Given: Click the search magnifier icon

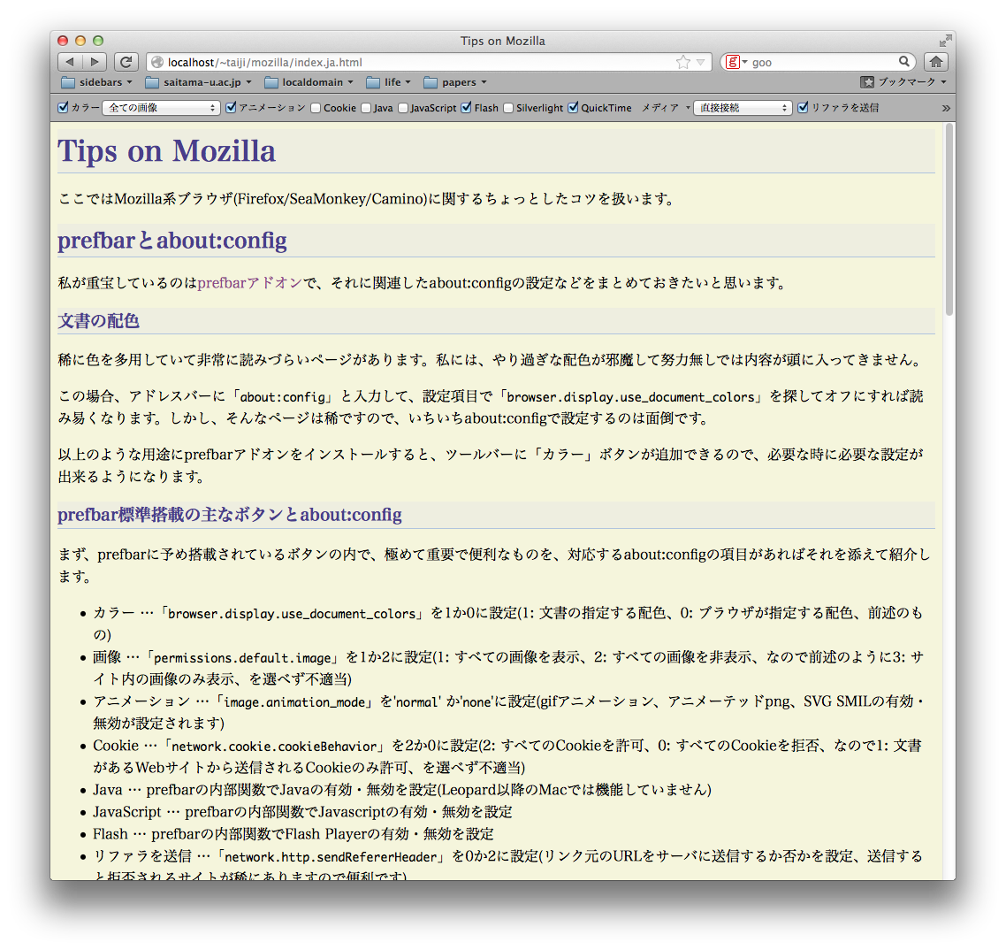Looking at the screenshot, I should coord(904,62).
